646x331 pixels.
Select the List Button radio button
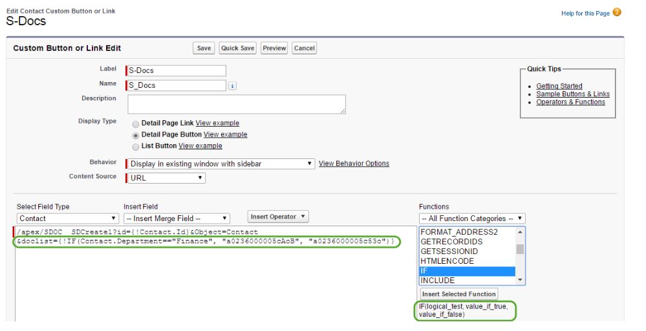coord(136,147)
